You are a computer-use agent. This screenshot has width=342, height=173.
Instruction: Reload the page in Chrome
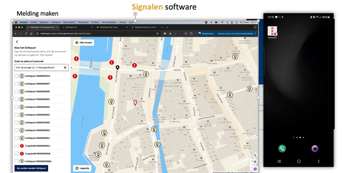[x=26, y=34]
